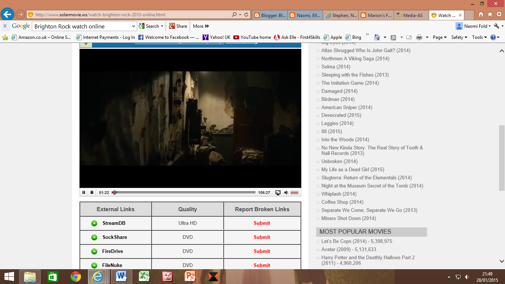
Task: Click the address bar search magnifier
Action: 234,15
